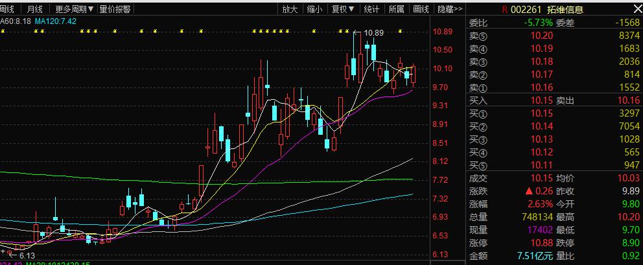643x265 pixels.
Task: Click the 涨跌 change value 0.26
Action: click(544, 191)
